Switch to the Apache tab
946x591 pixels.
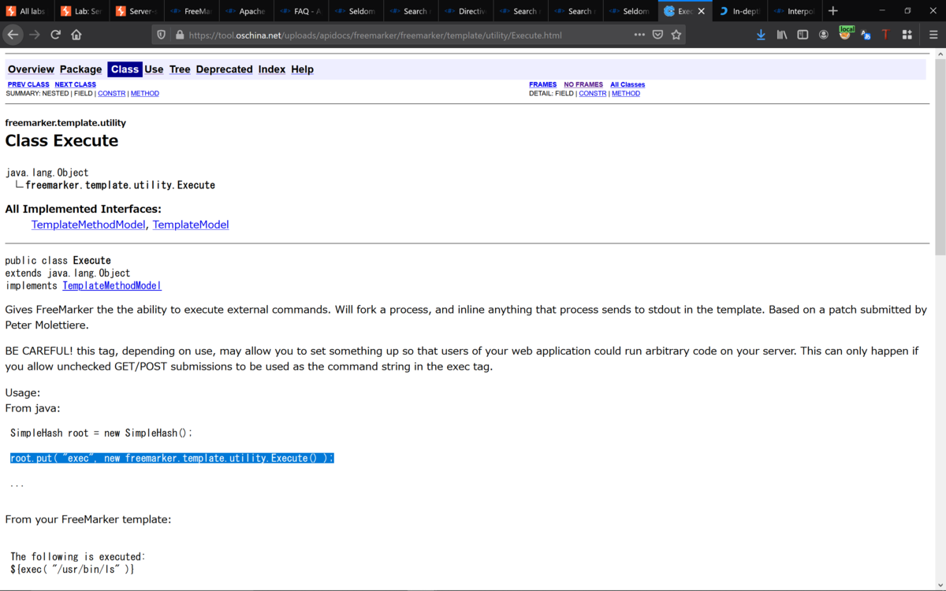coord(245,11)
